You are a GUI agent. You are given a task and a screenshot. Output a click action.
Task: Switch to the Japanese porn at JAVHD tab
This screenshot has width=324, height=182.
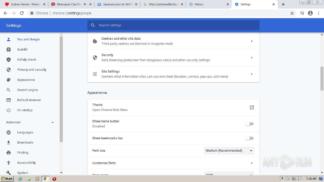point(117,4)
